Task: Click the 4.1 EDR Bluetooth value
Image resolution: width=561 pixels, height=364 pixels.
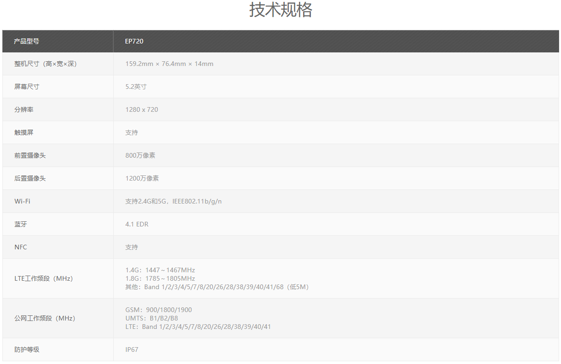Action: coord(137,224)
